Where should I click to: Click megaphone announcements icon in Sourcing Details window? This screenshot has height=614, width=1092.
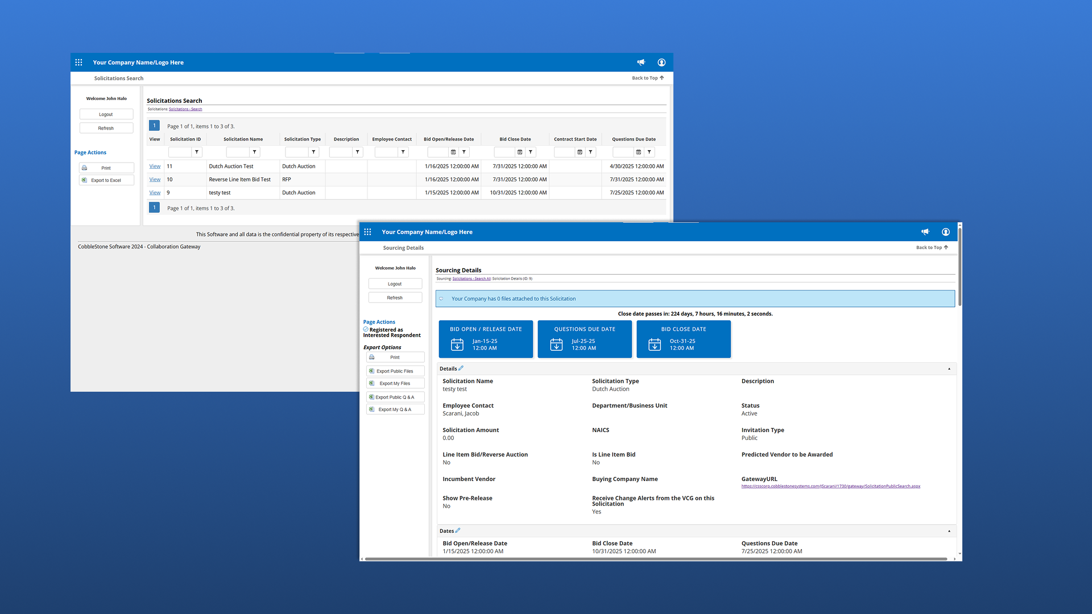(x=925, y=232)
